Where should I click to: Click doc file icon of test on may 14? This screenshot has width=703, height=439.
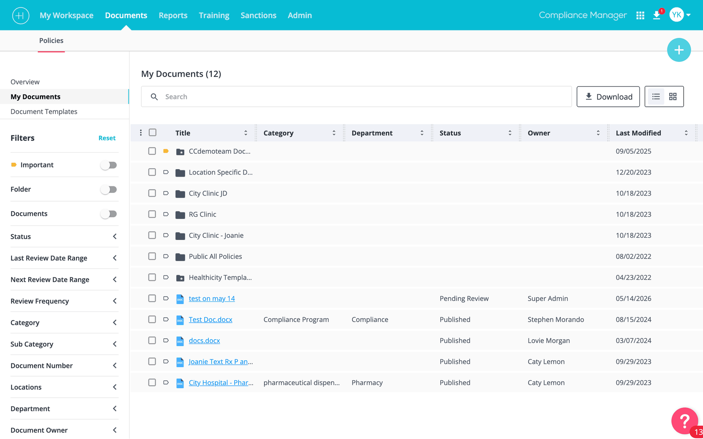pos(180,299)
